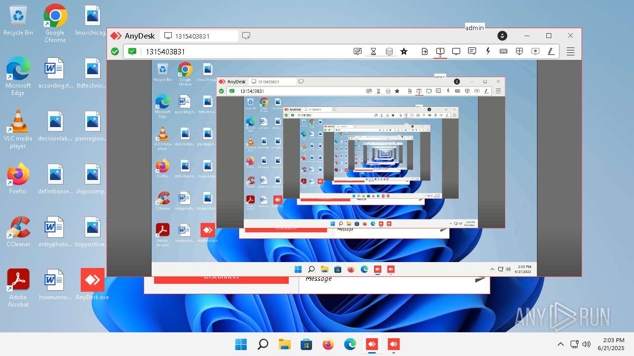Open CCleaner desktop shortcut
Screen dimensions: 634x356
click(x=18, y=231)
